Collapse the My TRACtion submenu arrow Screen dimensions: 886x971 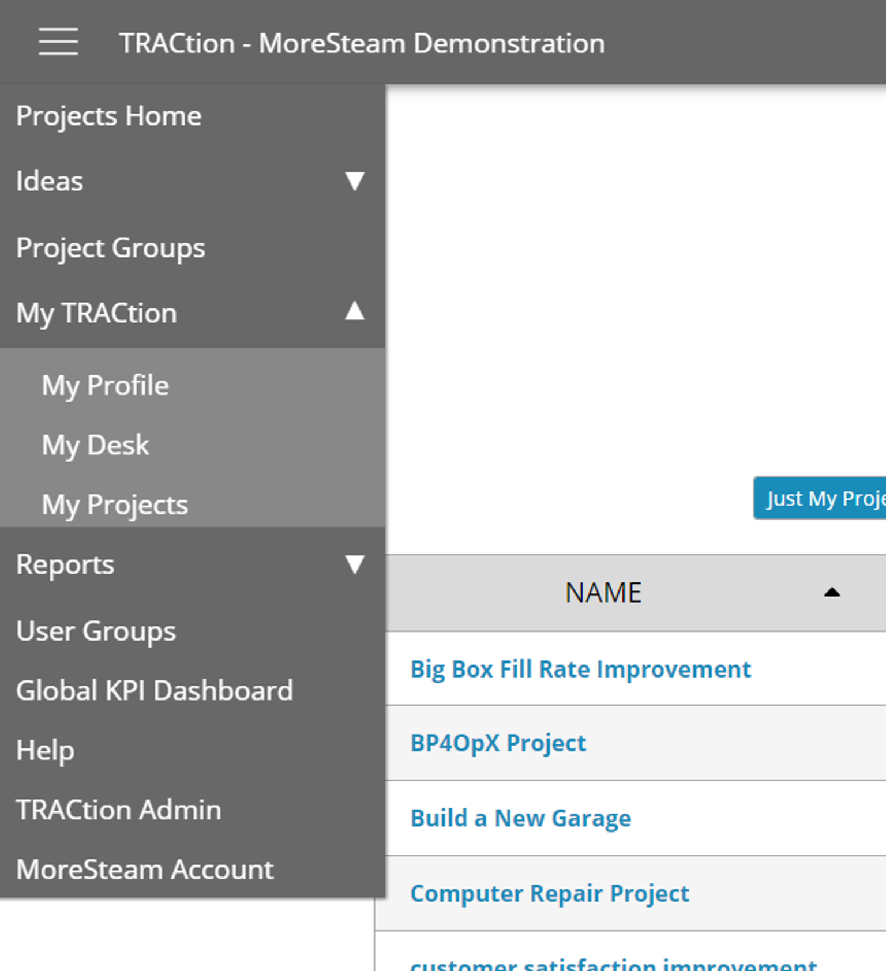tap(354, 311)
